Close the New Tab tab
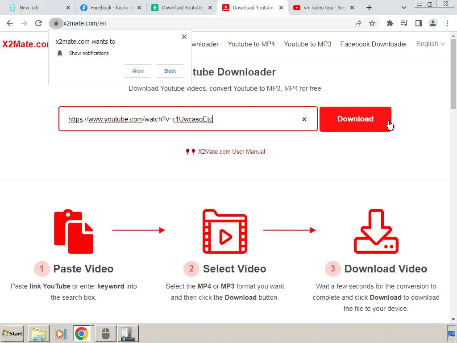The height and width of the screenshot is (343, 457). pos(68,8)
